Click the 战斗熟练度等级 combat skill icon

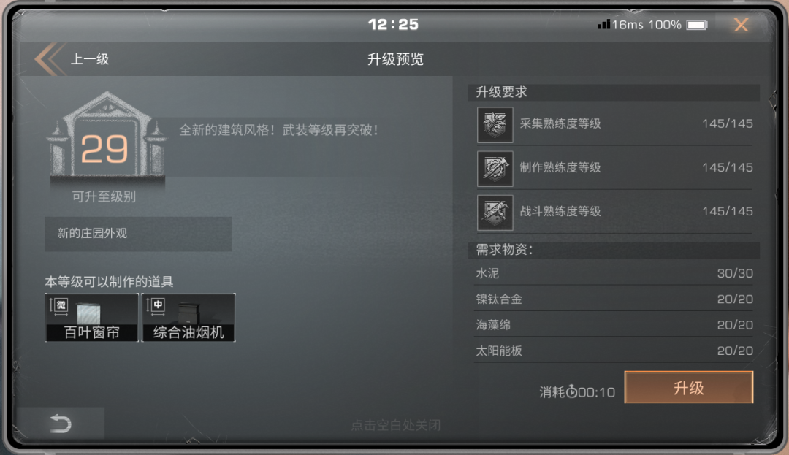pos(495,213)
